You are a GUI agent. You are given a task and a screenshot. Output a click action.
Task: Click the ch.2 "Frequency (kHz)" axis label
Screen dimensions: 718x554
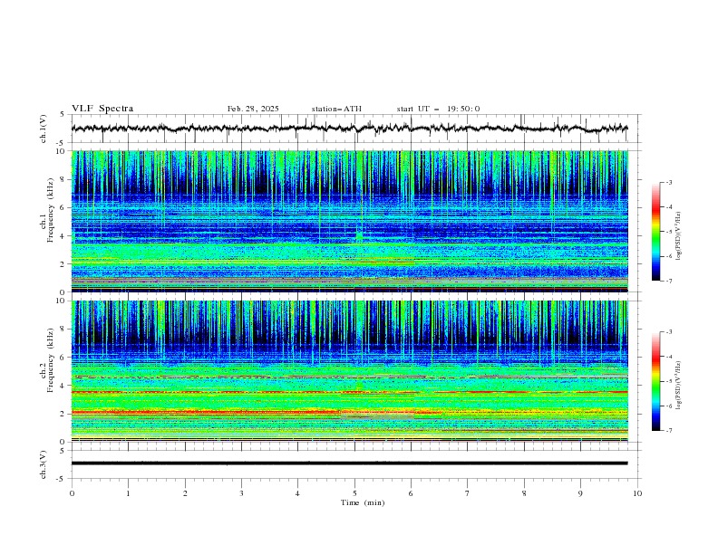[51, 360]
